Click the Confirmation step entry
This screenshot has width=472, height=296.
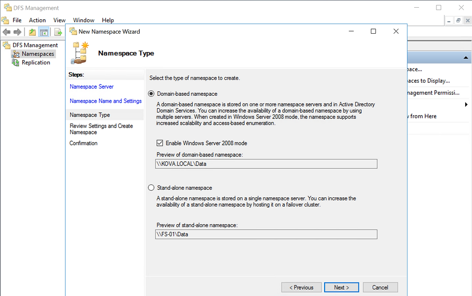click(x=83, y=143)
